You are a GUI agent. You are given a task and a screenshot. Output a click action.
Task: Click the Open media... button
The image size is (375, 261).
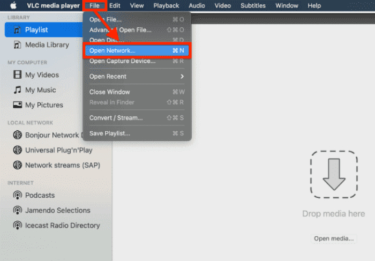tap(334, 238)
